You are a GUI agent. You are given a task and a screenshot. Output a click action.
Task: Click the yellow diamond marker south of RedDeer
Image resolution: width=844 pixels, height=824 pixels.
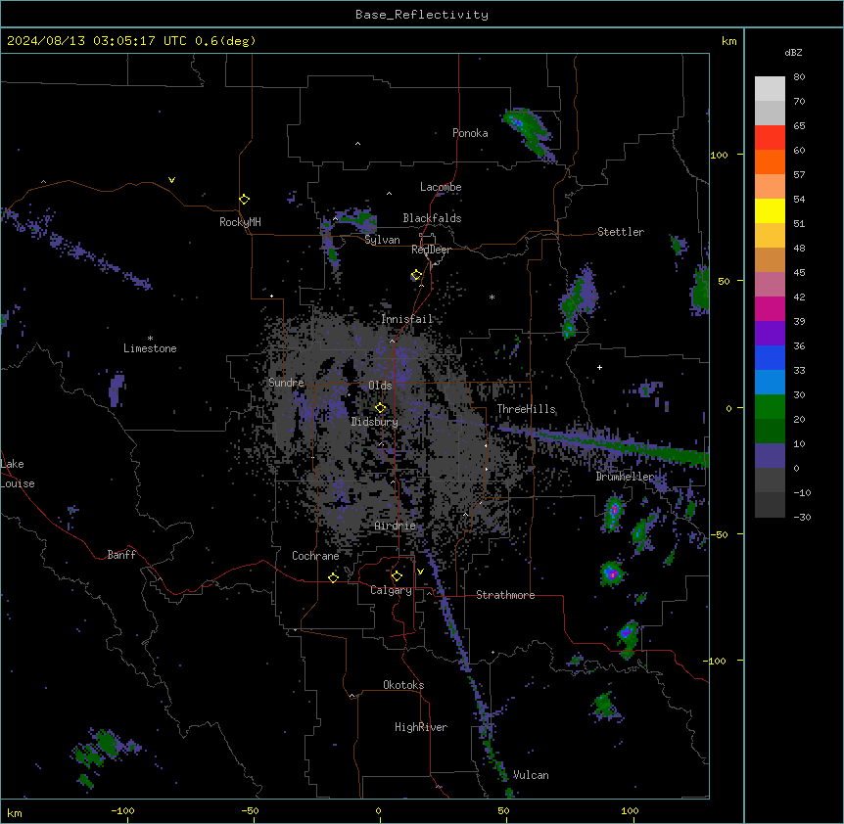click(x=416, y=275)
